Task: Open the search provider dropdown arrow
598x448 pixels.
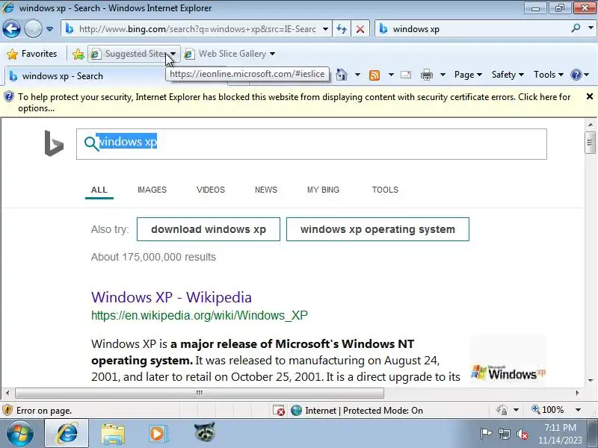Action: coord(591,28)
